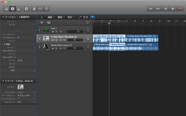Collapse the 詳細 section

click(x=4, y=44)
